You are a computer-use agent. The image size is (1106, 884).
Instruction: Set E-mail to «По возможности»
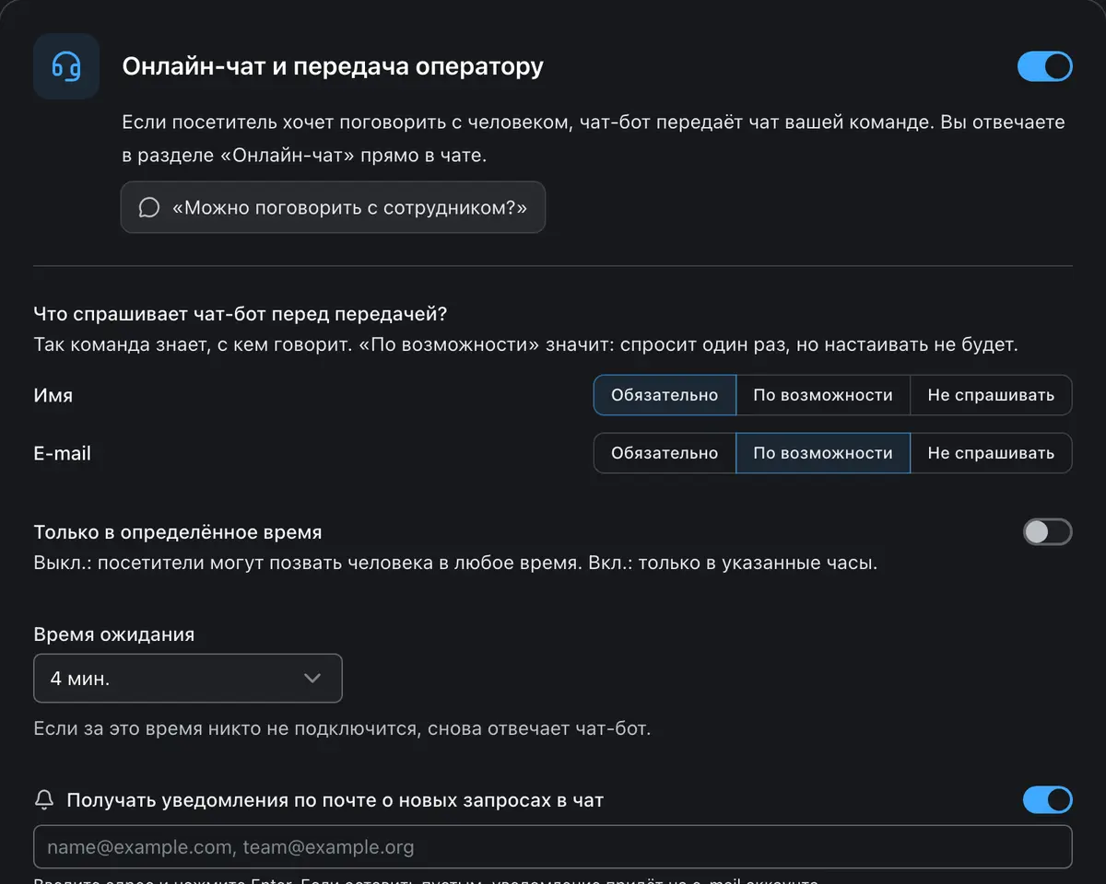pyautogui.click(x=823, y=453)
